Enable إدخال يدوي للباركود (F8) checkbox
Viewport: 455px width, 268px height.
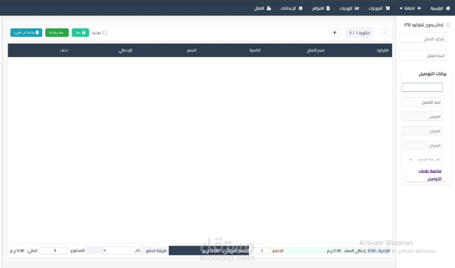point(448,25)
